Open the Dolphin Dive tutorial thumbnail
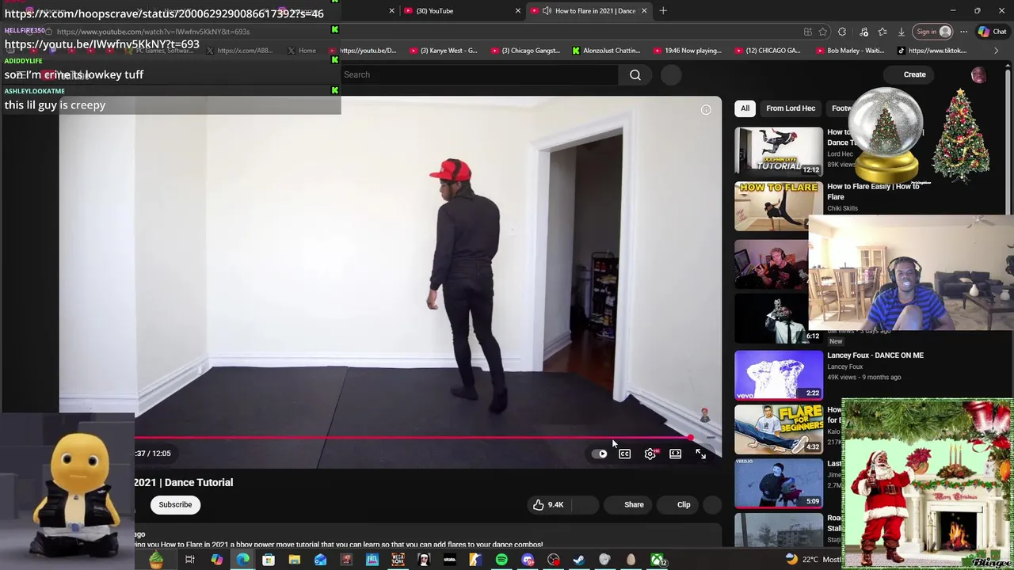The height and width of the screenshot is (570, 1014). point(779,151)
